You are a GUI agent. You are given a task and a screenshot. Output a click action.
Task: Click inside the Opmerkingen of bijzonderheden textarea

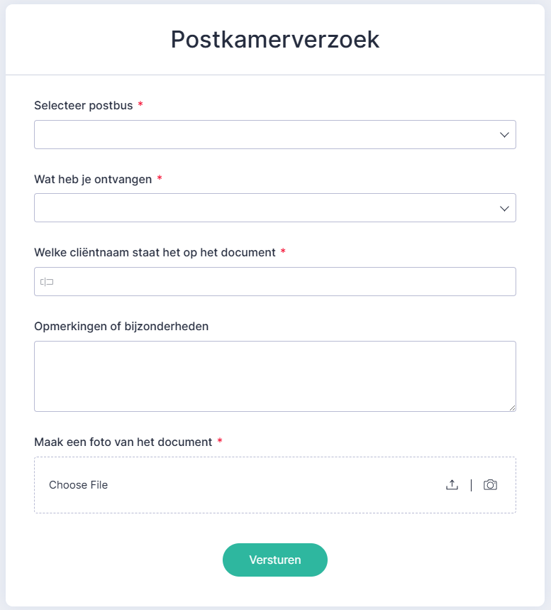pyautogui.click(x=275, y=376)
